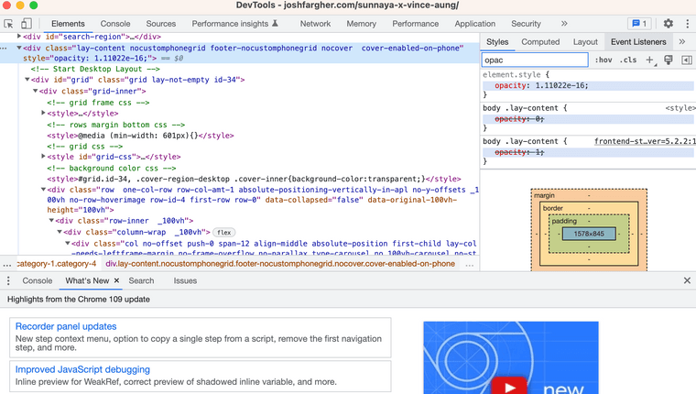Add a new style rule with plus icon
696x394 pixels.
[650, 60]
